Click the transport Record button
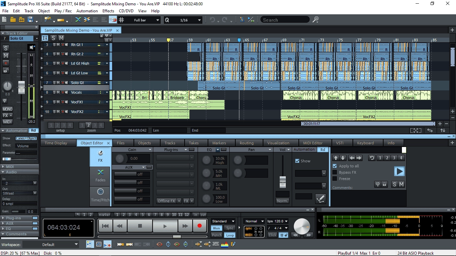 (200, 226)
